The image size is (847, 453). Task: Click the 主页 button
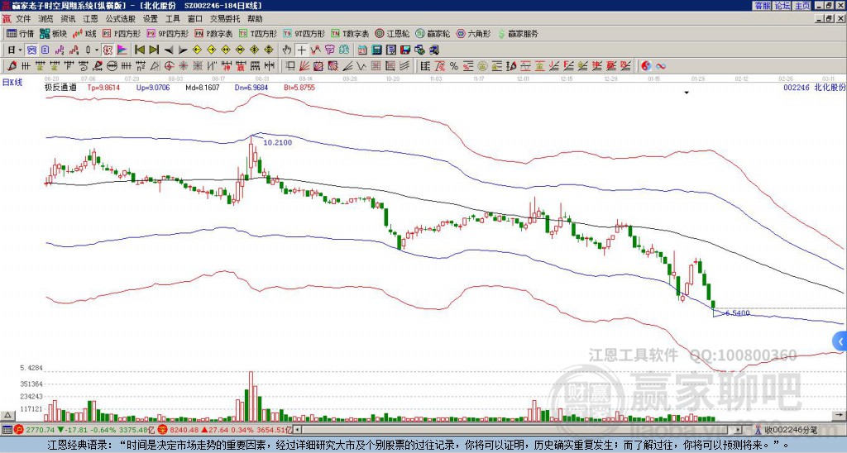tap(802, 6)
